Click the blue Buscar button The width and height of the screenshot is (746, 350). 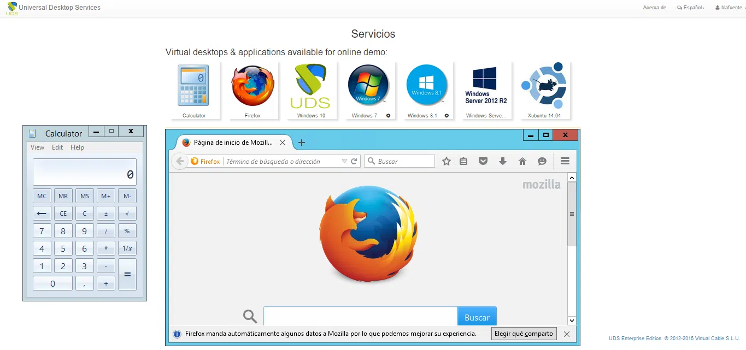tap(477, 317)
